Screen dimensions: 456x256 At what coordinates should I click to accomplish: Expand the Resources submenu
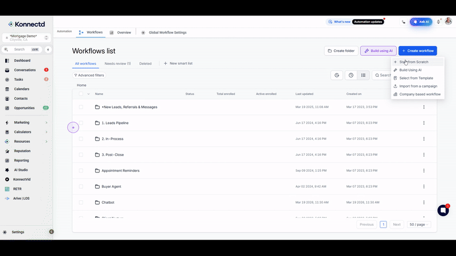pyautogui.click(x=46, y=142)
